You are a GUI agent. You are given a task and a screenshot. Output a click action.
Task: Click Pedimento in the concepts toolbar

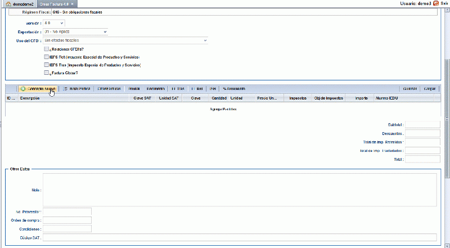156,89
